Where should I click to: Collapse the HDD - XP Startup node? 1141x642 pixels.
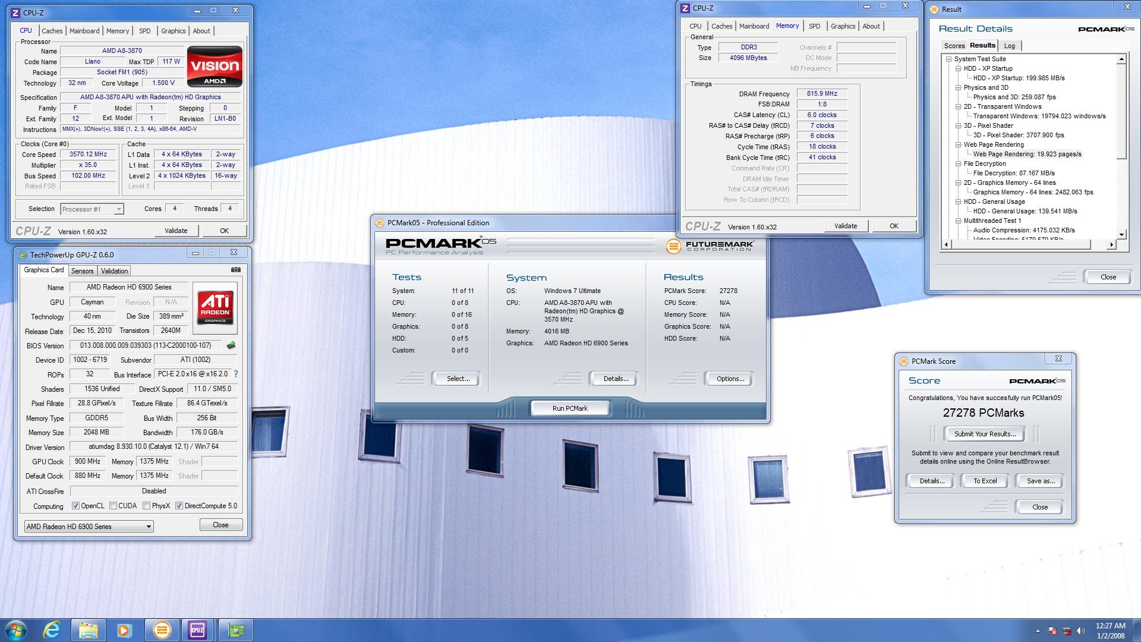pos(959,68)
